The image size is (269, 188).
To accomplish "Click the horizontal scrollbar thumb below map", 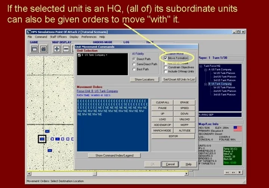I will 95,173.
